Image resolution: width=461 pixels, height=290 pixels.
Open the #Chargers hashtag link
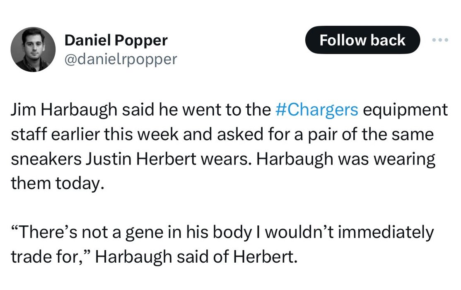(316, 111)
